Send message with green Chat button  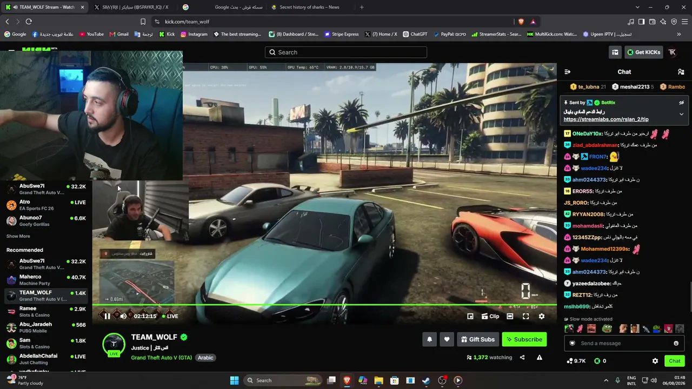(x=674, y=361)
